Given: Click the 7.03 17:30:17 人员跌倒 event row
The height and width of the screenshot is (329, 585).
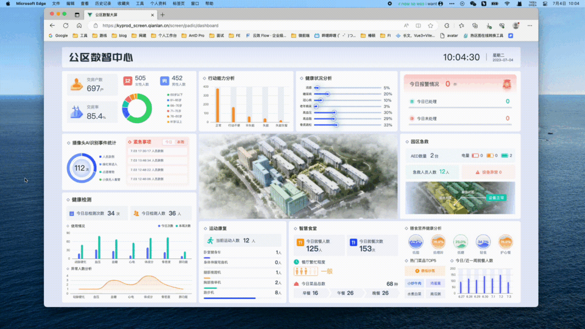Looking at the screenshot, I should tap(157, 151).
